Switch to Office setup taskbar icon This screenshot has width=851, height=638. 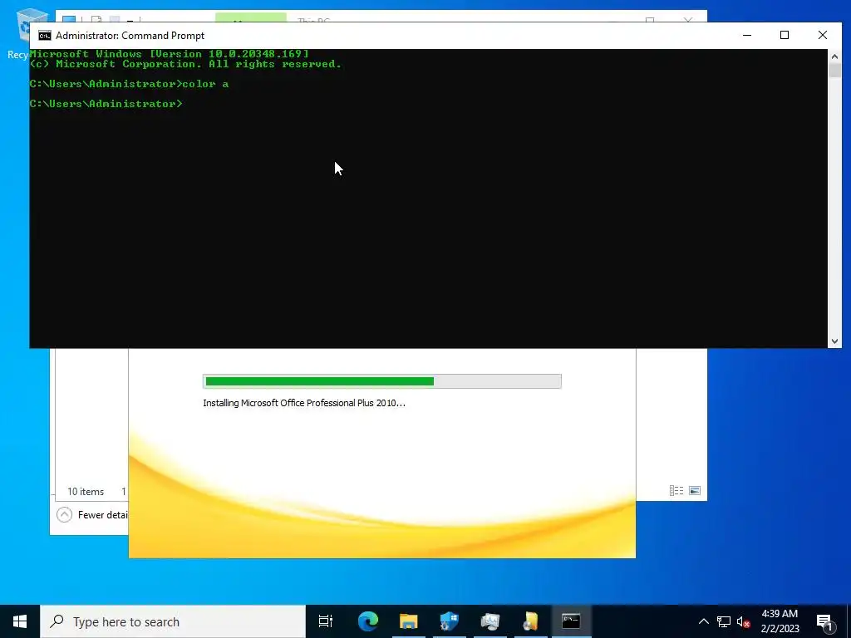click(x=530, y=621)
